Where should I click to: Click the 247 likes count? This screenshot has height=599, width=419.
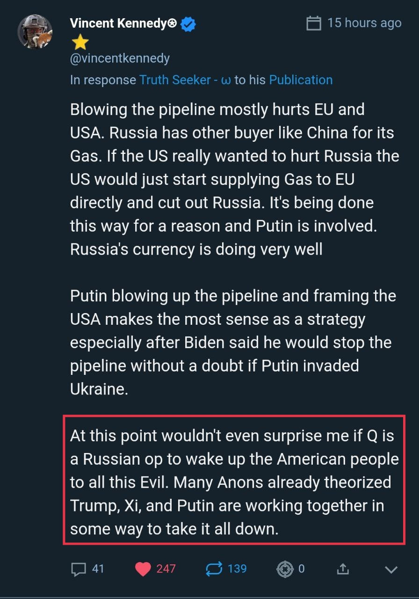point(166,569)
